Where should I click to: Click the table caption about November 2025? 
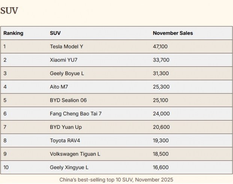coord(116,180)
